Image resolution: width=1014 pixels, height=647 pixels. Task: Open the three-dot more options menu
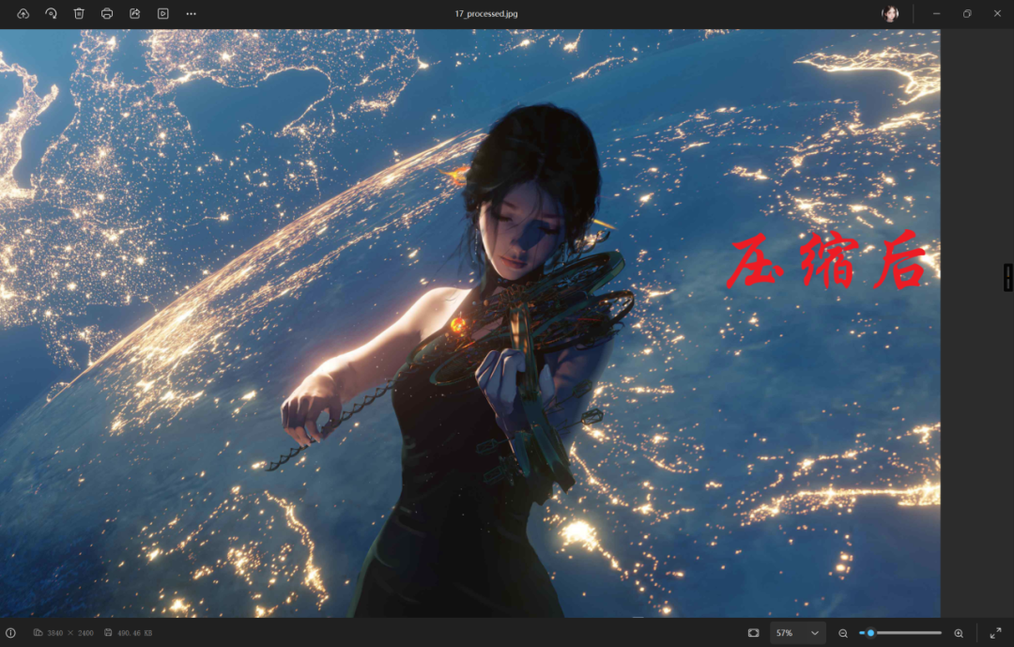191,13
